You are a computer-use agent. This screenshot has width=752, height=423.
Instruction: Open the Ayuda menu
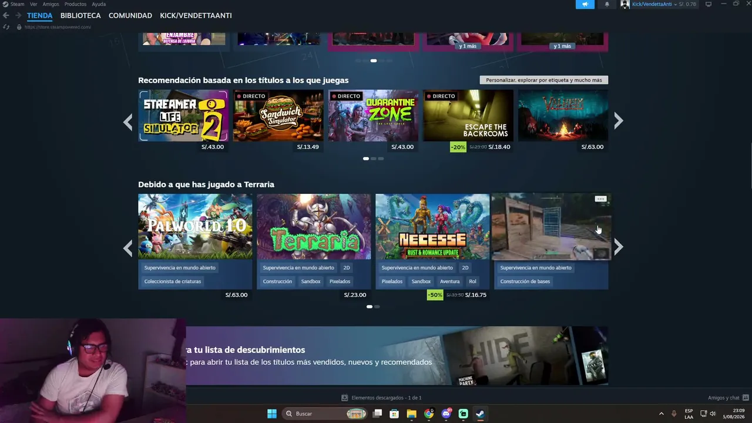[99, 4]
